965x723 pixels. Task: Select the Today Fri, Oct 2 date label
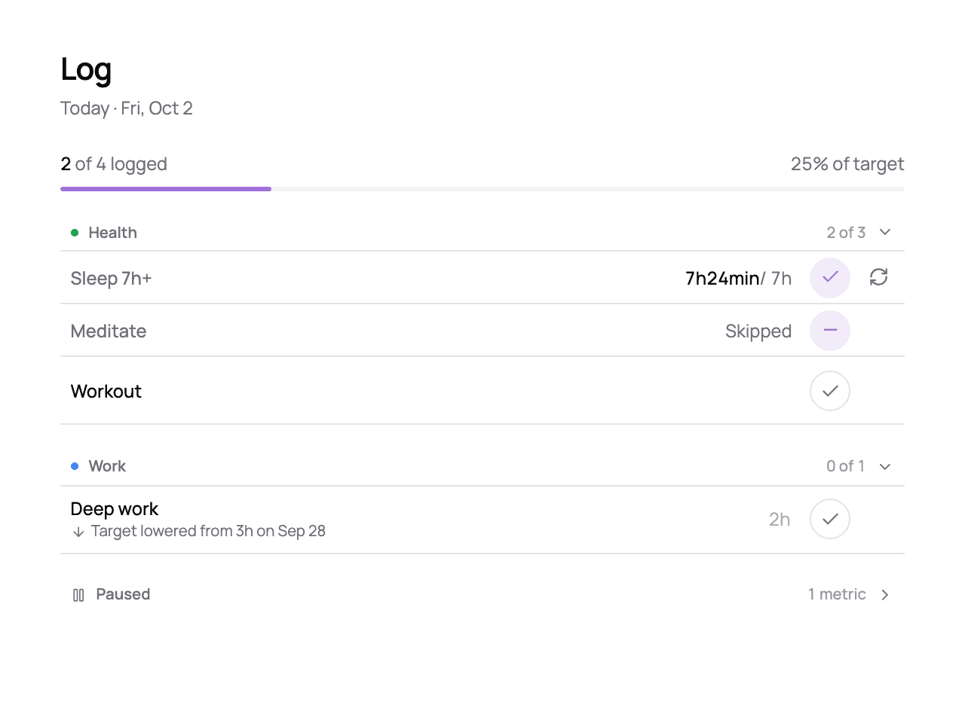coord(127,108)
